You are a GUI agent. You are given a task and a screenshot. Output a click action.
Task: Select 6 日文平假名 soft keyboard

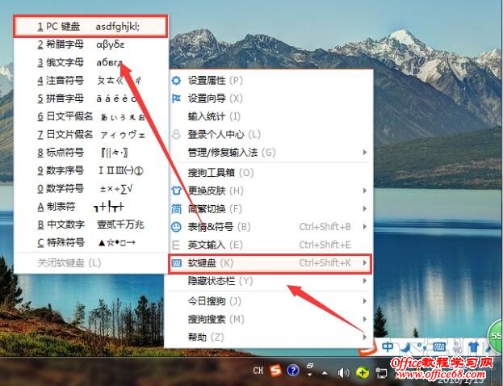click(x=90, y=116)
